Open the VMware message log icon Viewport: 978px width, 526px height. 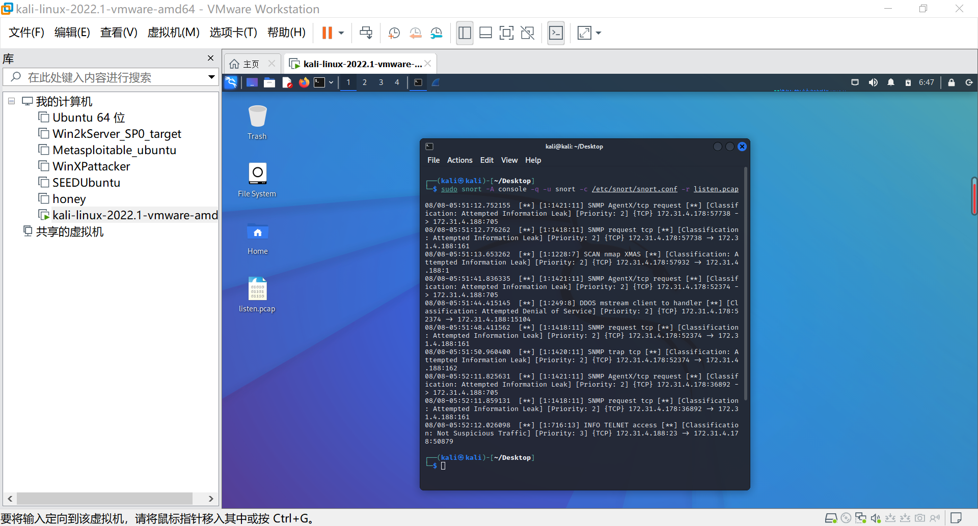(956, 518)
